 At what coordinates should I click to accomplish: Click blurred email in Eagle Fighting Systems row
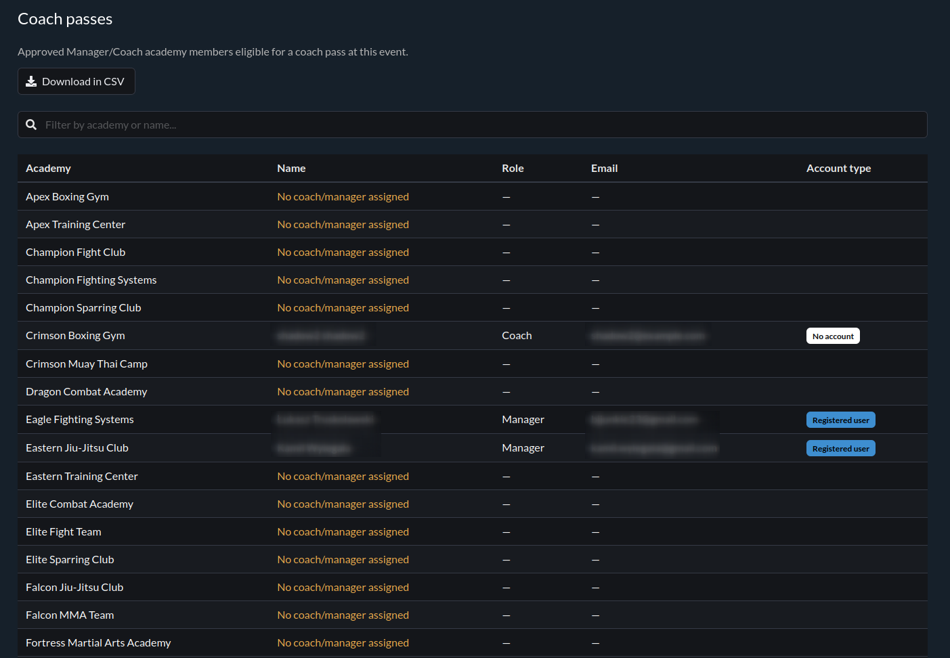(x=644, y=420)
